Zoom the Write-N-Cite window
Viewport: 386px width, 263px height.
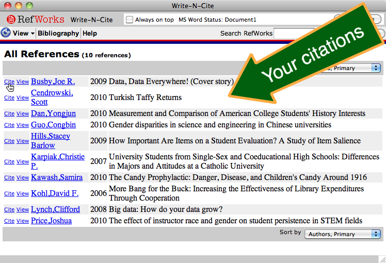coord(29,5)
